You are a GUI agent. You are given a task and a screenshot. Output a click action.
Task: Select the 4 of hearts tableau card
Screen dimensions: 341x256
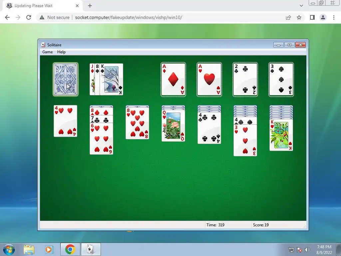click(66, 121)
